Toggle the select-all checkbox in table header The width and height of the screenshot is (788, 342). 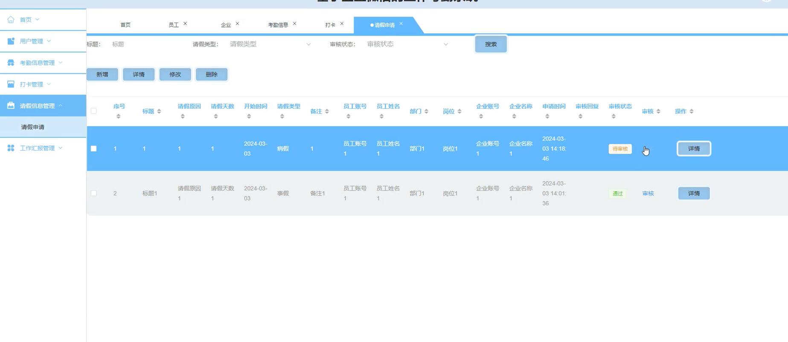click(x=94, y=111)
